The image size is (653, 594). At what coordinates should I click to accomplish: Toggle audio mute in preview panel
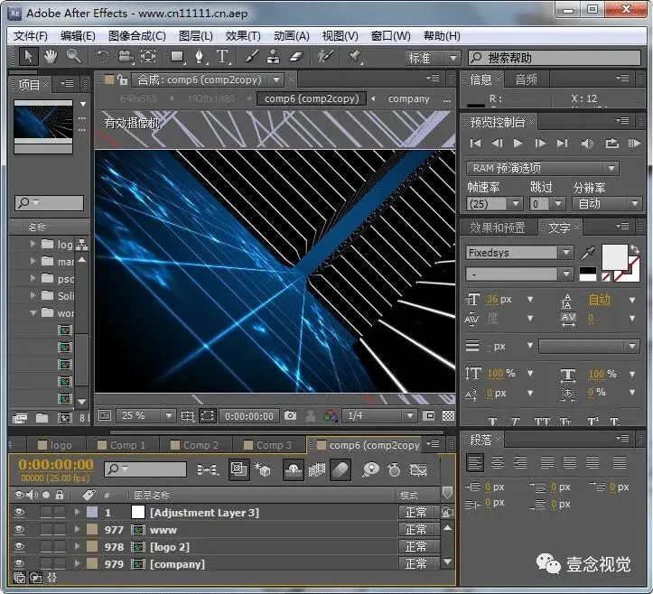[x=587, y=144]
